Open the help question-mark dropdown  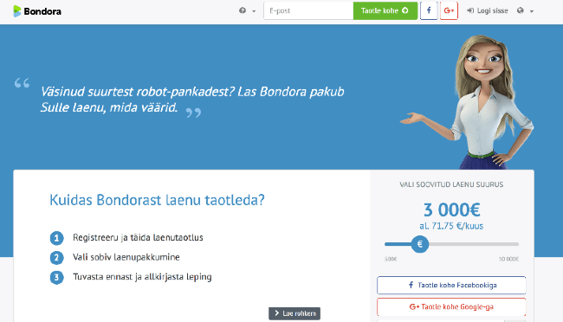tap(247, 10)
